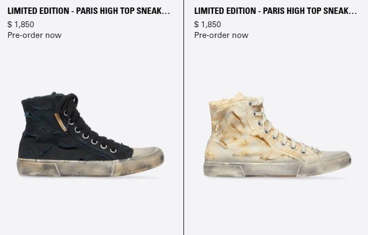Click the black laces on left sneaker
Screen dimensions: 368x235
[71, 105]
